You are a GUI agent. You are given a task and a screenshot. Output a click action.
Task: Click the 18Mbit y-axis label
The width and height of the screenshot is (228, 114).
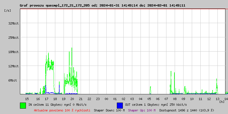coord(13,52)
